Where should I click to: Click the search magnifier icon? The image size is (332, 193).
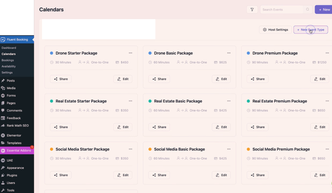click(x=308, y=10)
